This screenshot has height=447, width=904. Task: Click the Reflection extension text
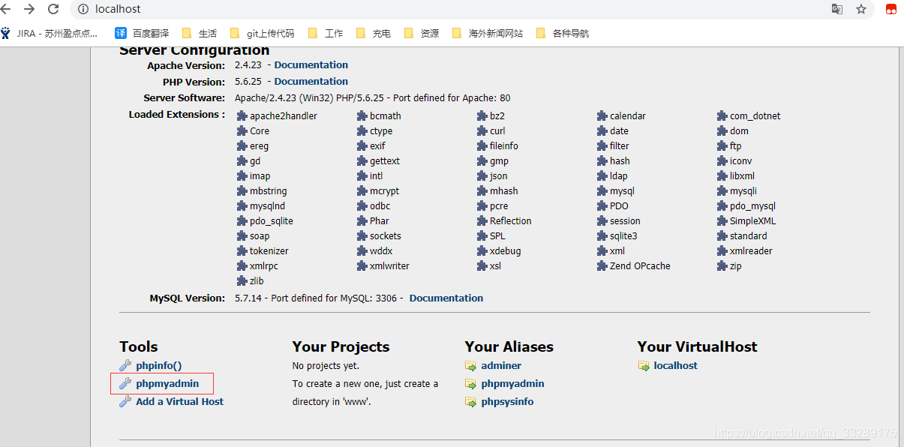(x=510, y=221)
